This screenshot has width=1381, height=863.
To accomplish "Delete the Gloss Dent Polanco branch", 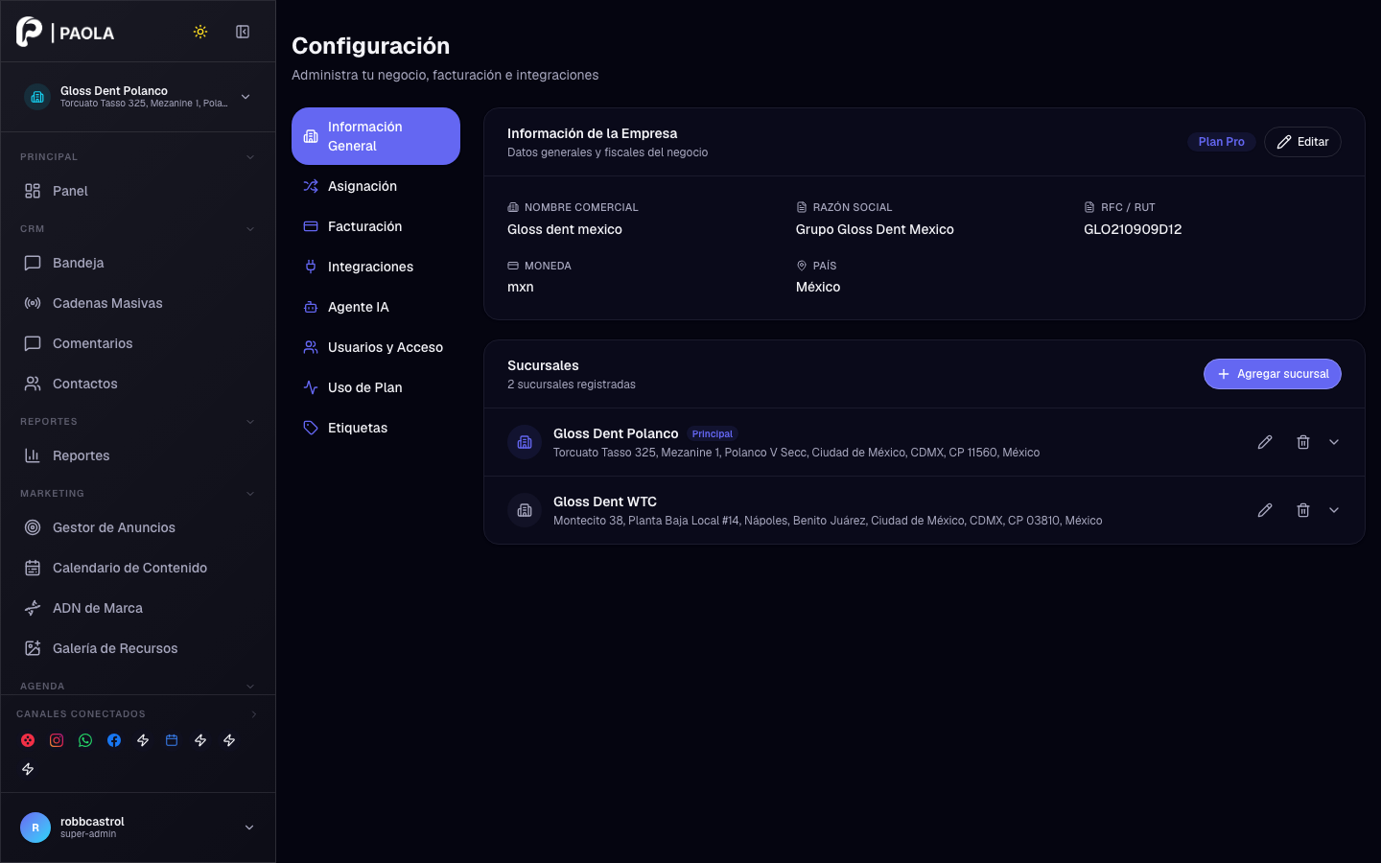I will click(1303, 442).
